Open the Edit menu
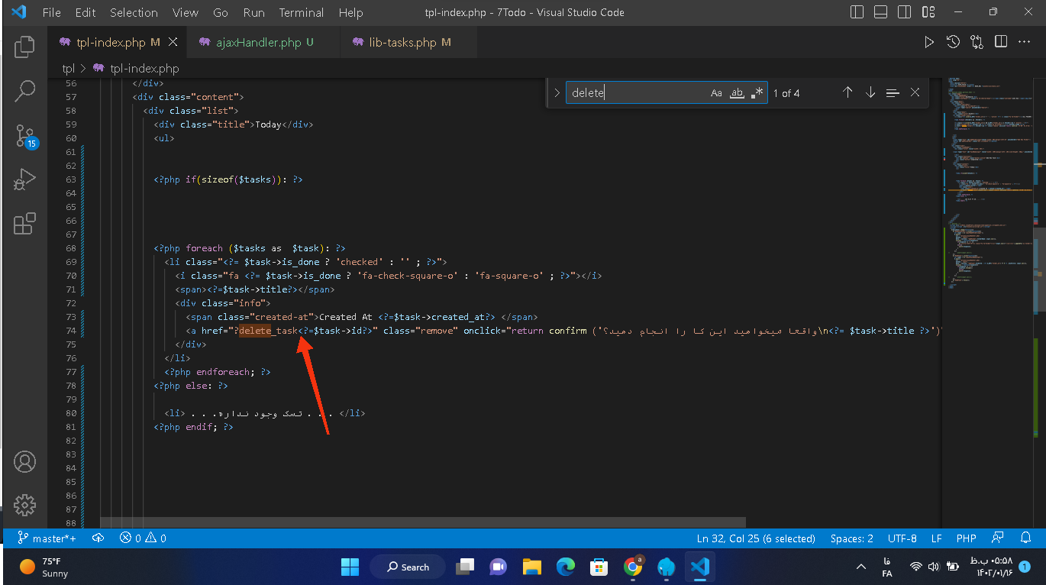This screenshot has width=1046, height=585. click(86, 12)
